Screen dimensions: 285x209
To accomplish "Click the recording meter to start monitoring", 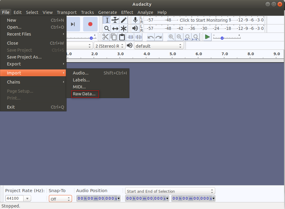I will [204, 20].
